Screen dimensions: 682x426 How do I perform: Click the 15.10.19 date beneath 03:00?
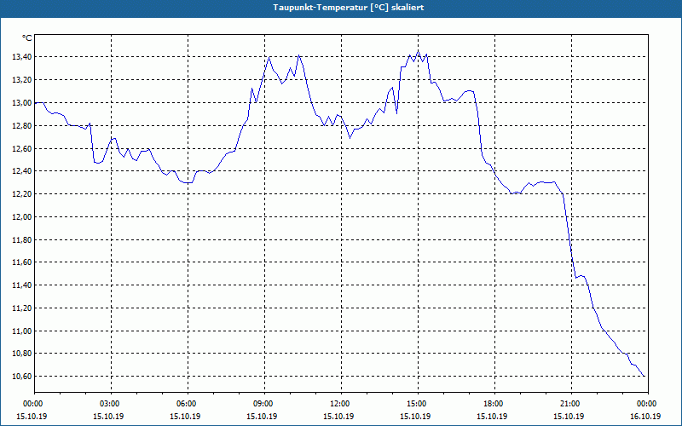tap(108, 416)
